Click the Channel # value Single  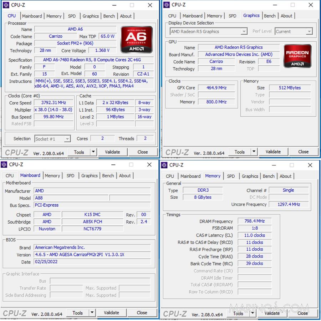click(289, 190)
